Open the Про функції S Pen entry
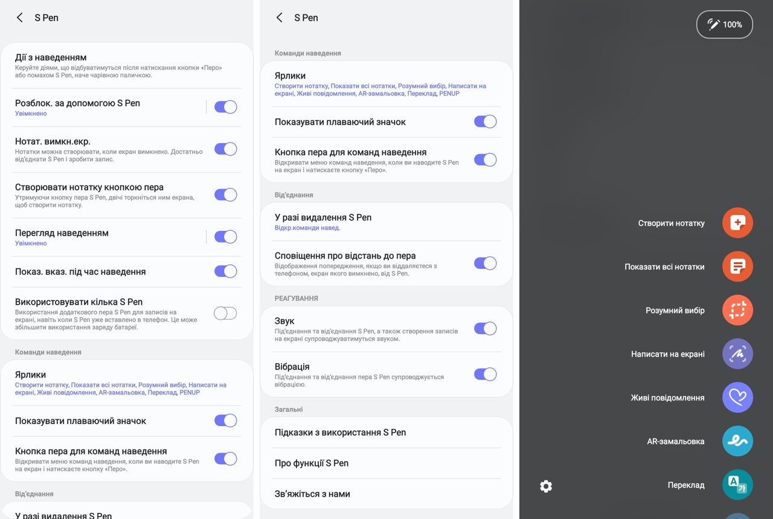The image size is (773, 519). pyautogui.click(x=386, y=463)
